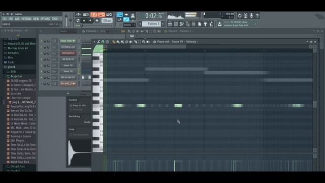Select the piano roll delete tool
The height and width of the screenshot is (183, 325).
126,42
